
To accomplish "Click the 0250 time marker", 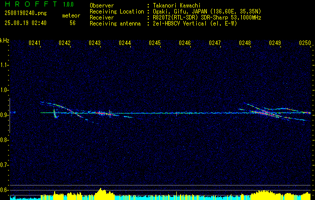I will point(305,43).
